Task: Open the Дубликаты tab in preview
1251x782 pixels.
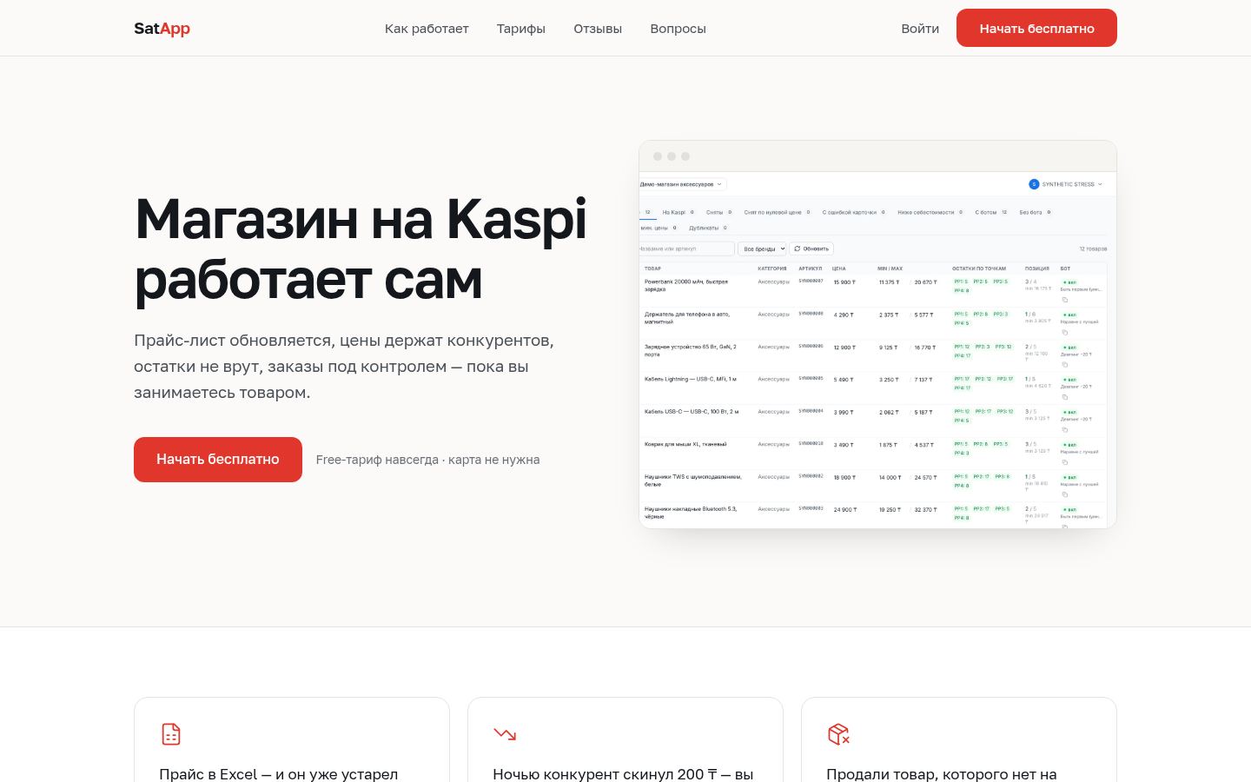Action: tap(708, 228)
